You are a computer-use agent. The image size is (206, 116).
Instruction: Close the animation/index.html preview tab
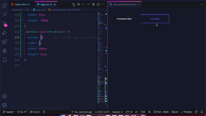pos(139,5)
